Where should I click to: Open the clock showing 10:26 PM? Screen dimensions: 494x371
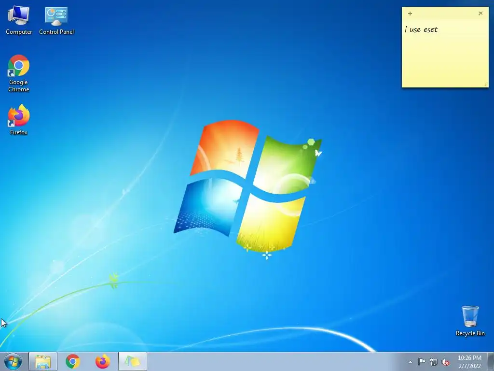pos(469,362)
